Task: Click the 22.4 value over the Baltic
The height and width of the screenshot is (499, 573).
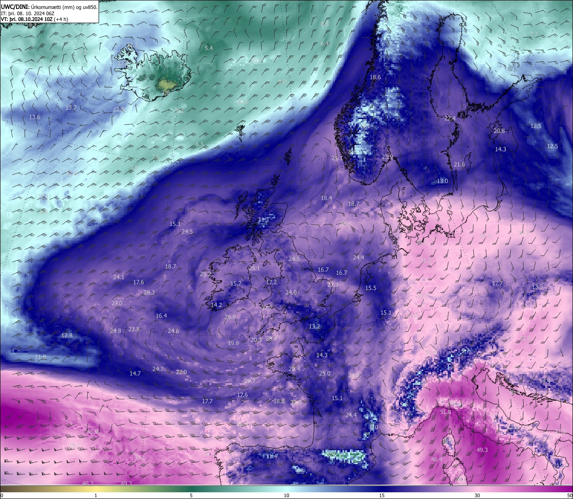Action: coord(450,118)
